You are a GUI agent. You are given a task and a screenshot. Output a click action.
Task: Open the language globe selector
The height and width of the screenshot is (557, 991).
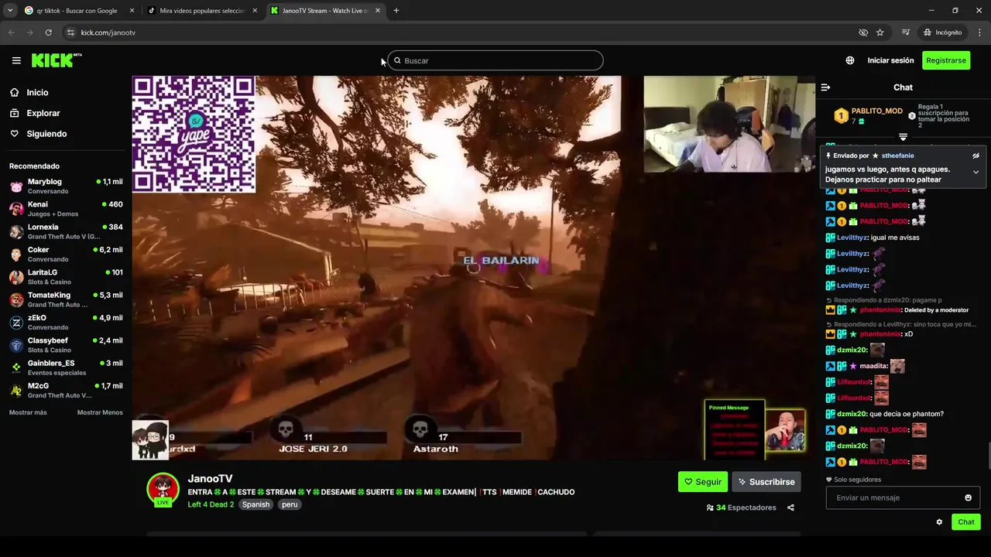tap(850, 60)
